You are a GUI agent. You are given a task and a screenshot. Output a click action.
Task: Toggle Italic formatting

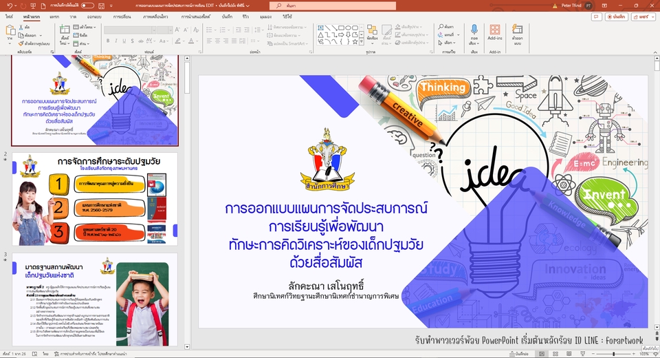(115, 41)
